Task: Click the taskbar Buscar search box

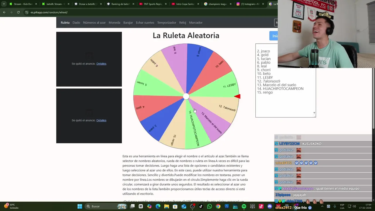Action: click(105, 206)
